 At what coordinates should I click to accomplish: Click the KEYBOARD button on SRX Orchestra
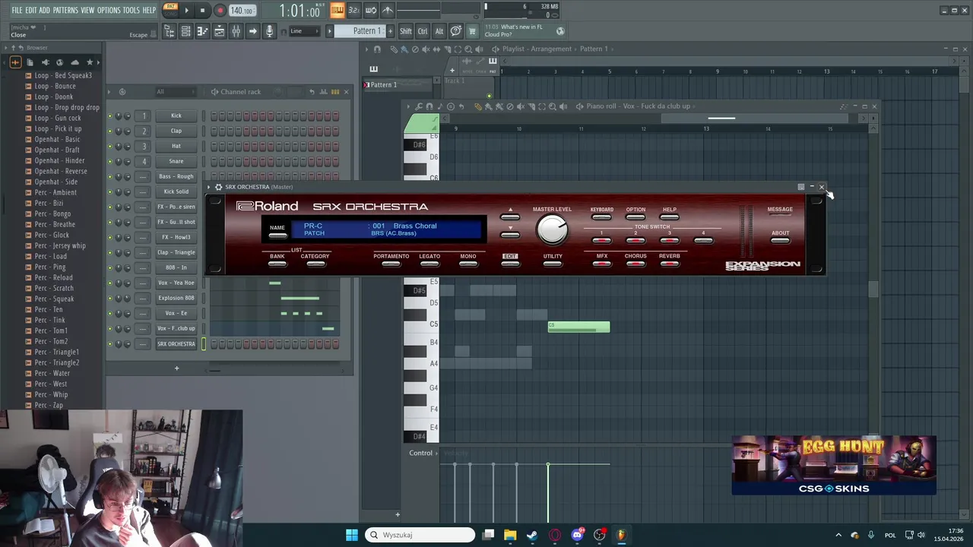[x=601, y=217]
